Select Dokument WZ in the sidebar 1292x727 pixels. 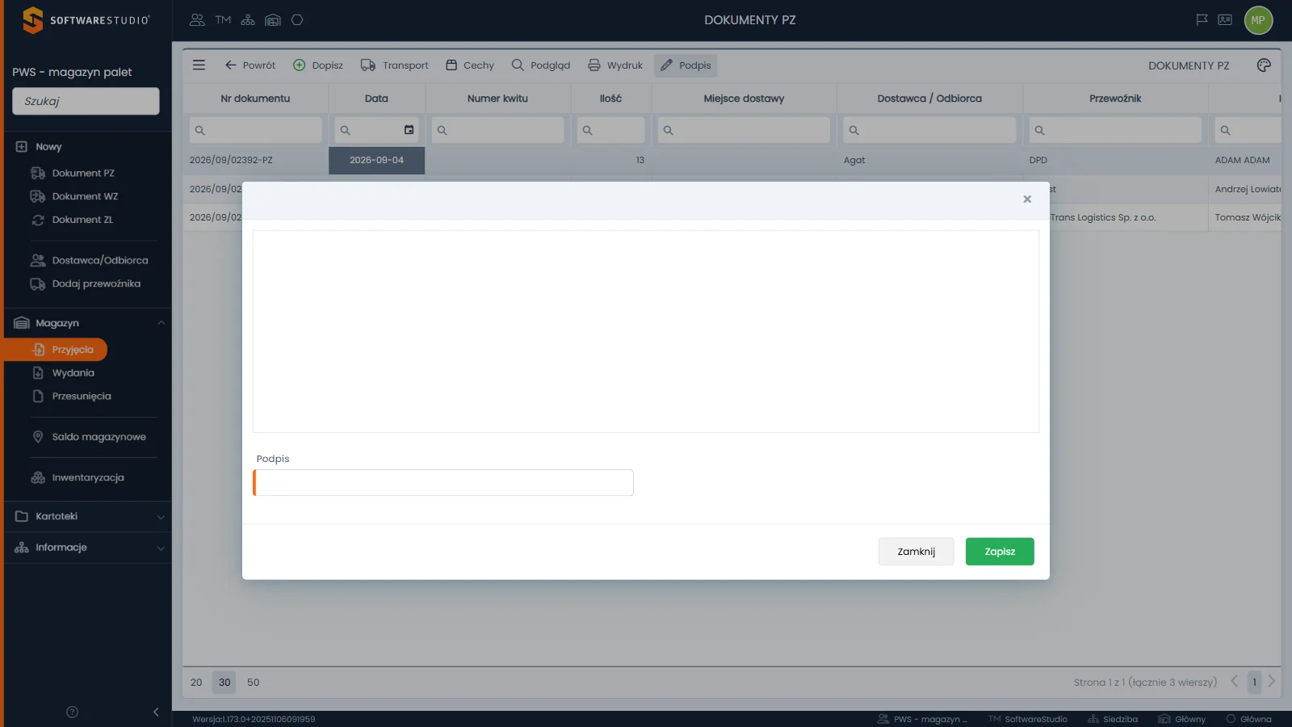(85, 196)
